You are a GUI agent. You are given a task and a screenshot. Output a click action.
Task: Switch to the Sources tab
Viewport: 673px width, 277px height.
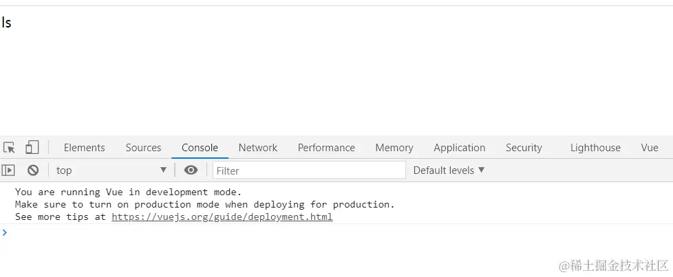(143, 148)
